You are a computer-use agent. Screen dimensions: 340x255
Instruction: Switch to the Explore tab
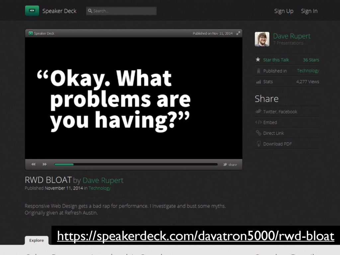(x=37, y=240)
